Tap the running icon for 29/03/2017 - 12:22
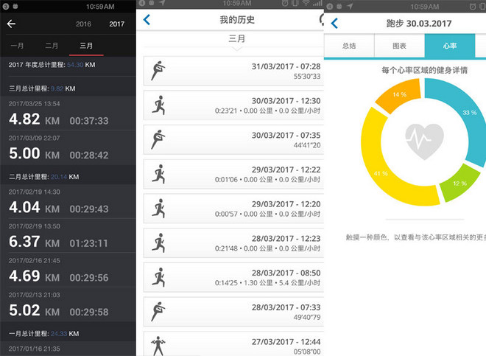Image resolution: width=486 pixels, height=356 pixels. tap(158, 174)
